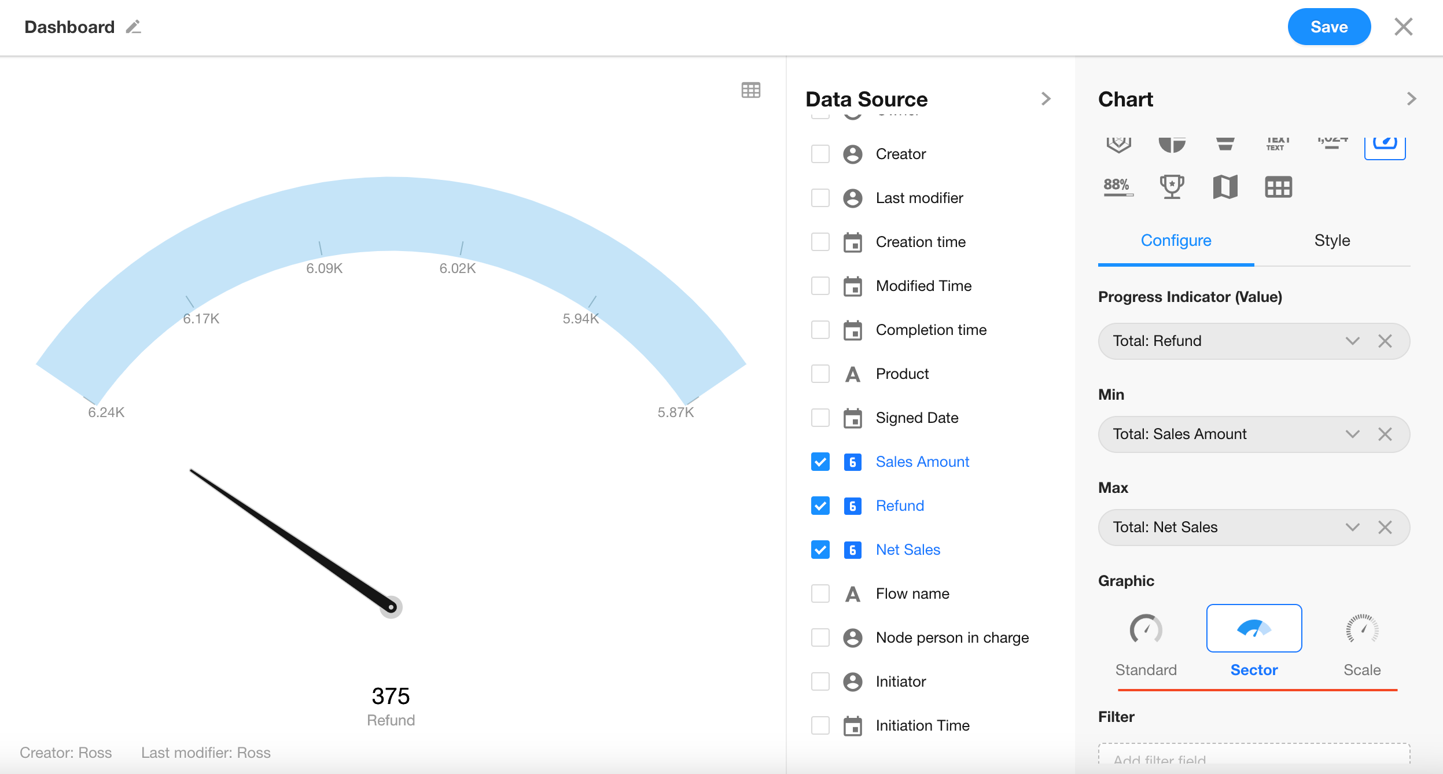Collapse the Data Source panel chevron
Viewport: 1443px width, 774px height.
click(1046, 99)
